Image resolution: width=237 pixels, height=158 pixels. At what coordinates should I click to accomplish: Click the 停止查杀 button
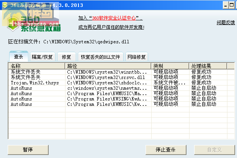tap(166, 150)
